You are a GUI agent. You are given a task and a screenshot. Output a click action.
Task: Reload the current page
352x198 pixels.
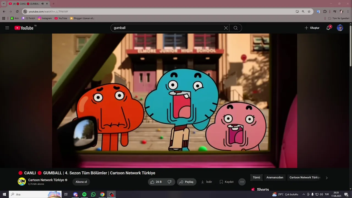click(17, 12)
